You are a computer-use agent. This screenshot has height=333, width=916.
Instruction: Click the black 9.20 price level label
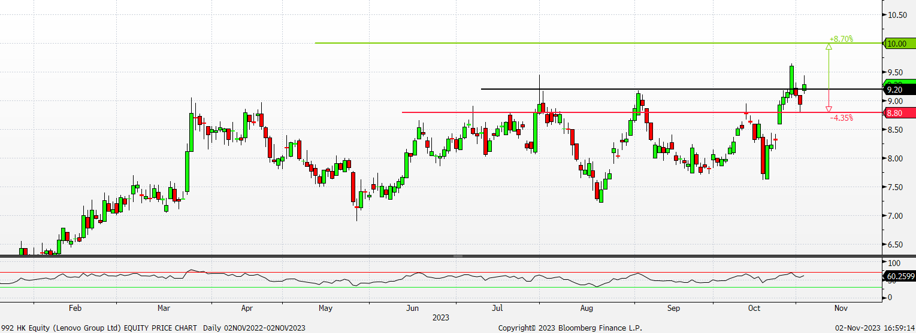[900, 90]
